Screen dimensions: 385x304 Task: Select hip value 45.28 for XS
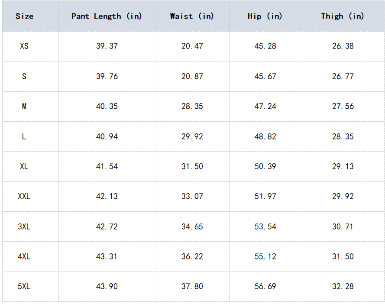(265, 46)
